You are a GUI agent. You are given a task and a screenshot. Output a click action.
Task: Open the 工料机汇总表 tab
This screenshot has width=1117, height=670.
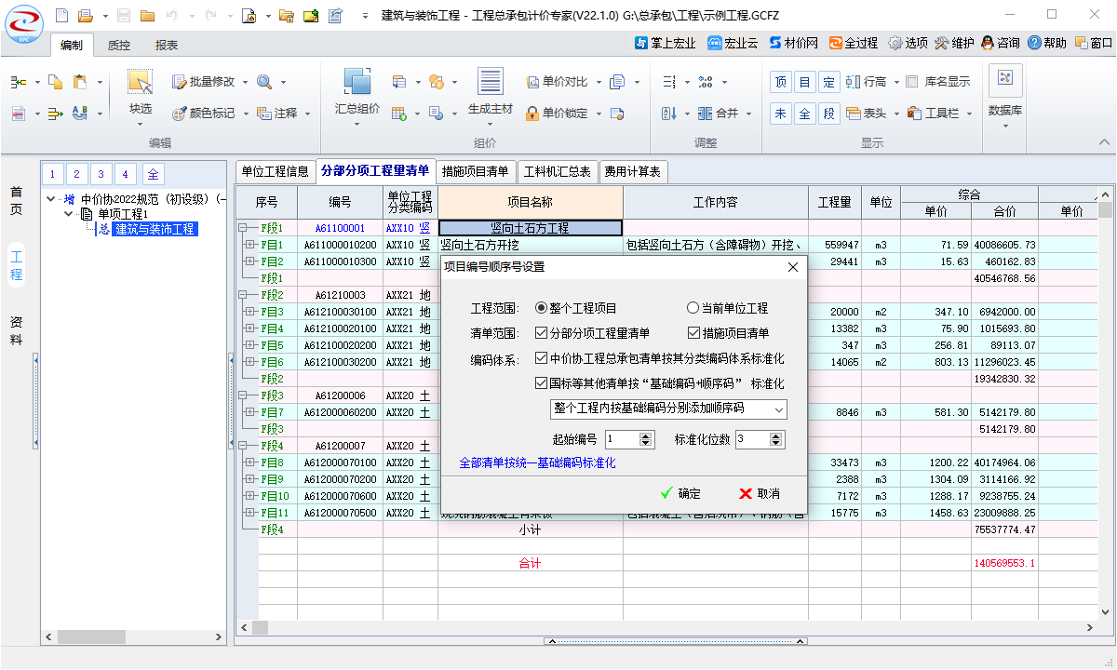click(x=557, y=171)
